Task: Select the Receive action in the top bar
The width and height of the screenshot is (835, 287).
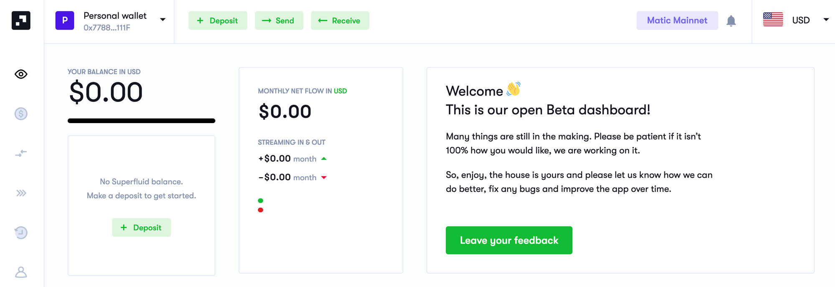Action: coord(340,20)
